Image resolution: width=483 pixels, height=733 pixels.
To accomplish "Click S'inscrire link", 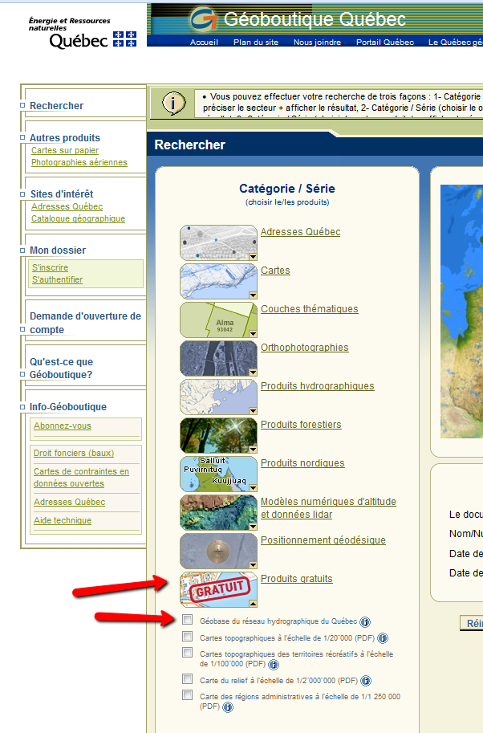I will (50, 267).
